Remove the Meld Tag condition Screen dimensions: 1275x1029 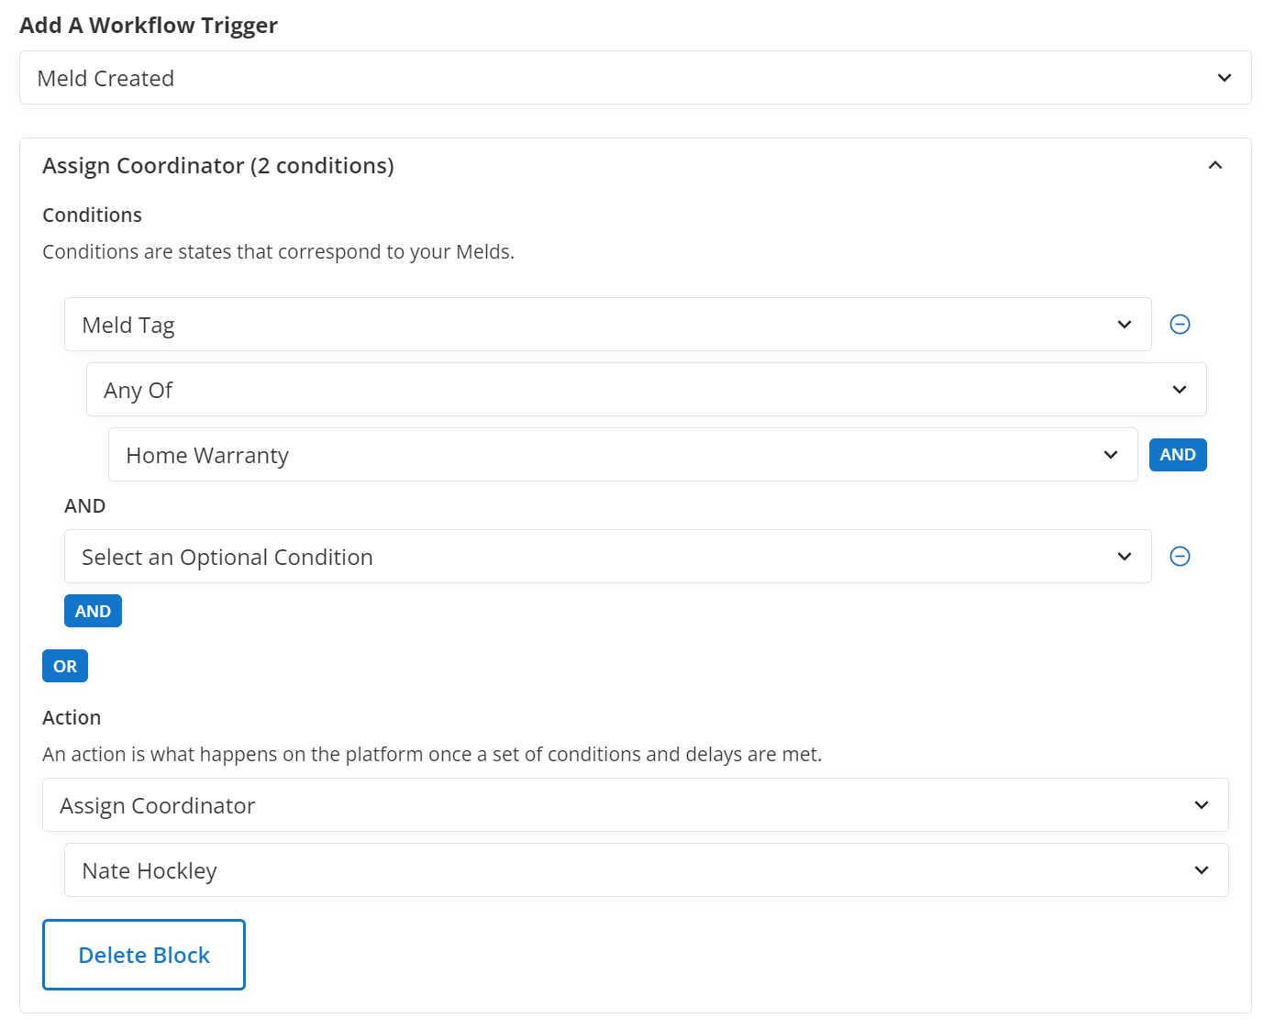[x=1180, y=325]
